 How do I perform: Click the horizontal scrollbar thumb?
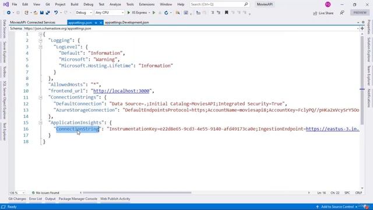[x=137, y=192]
